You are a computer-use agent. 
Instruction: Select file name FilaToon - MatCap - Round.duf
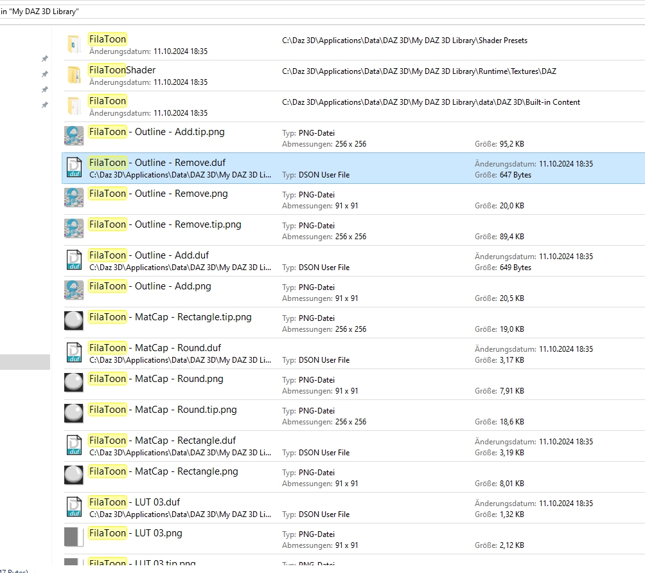click(155, 348)
